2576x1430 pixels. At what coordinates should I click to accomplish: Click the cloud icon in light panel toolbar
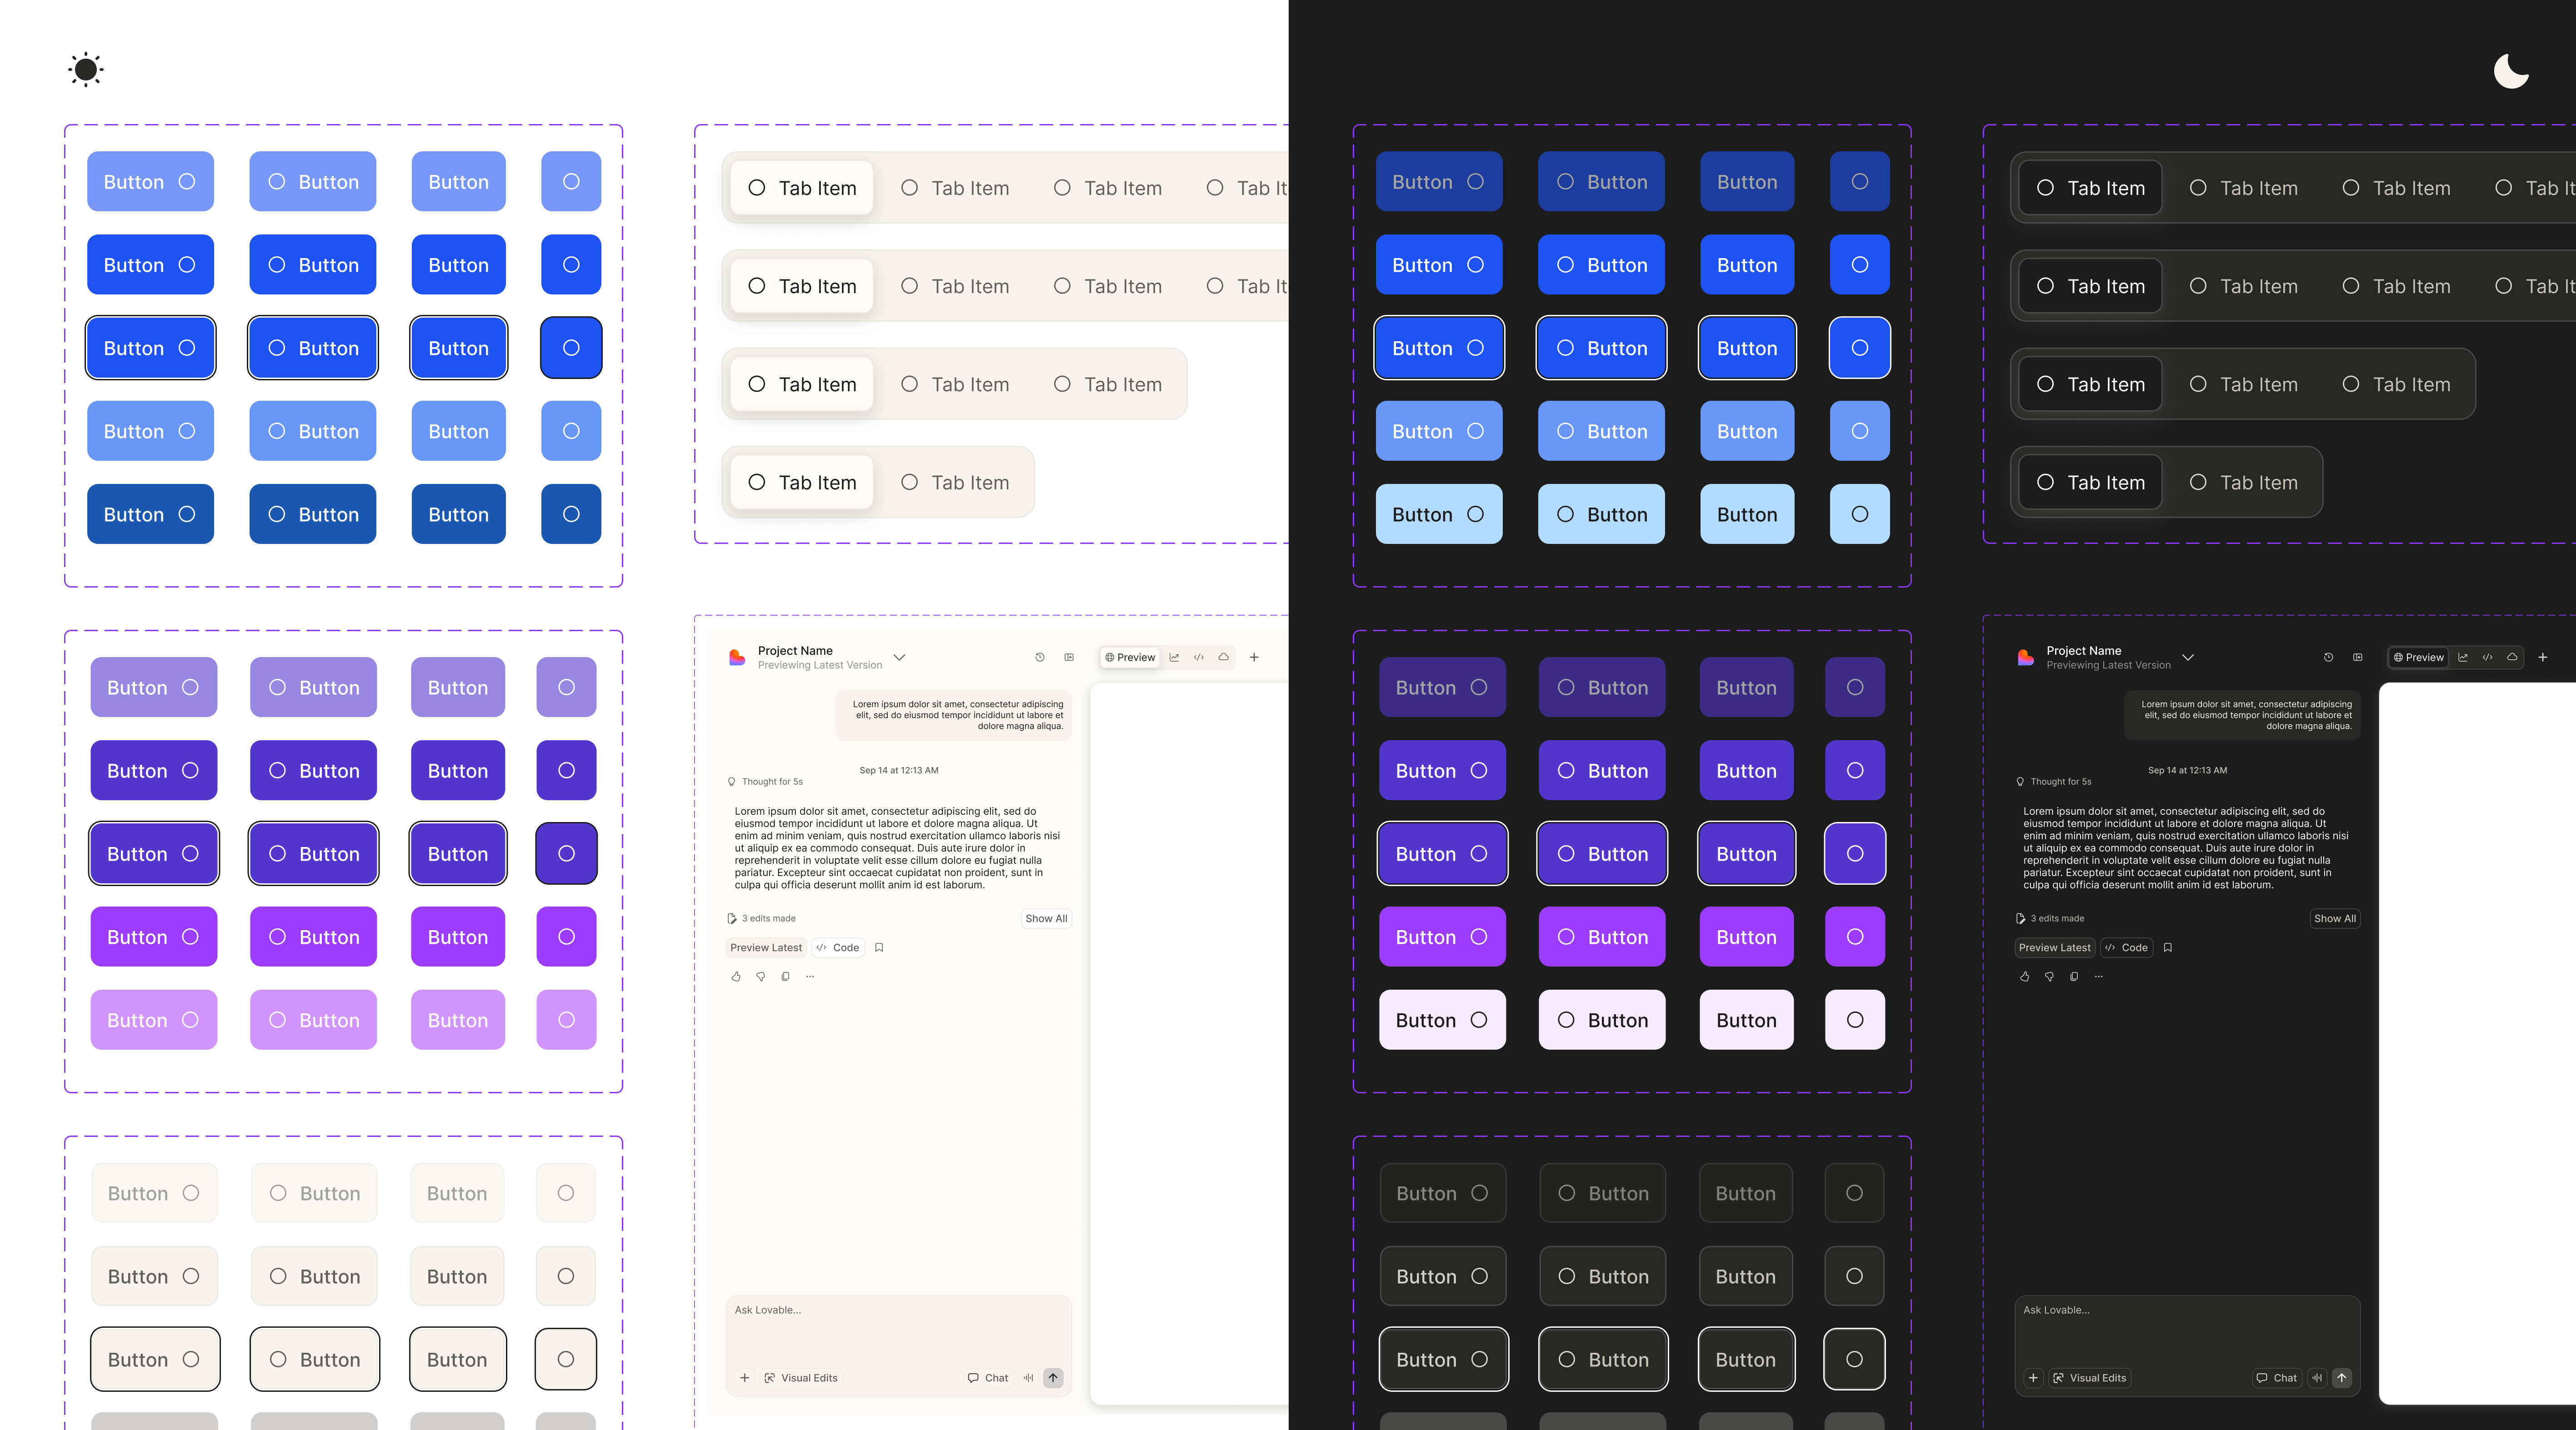(1223, 658)
